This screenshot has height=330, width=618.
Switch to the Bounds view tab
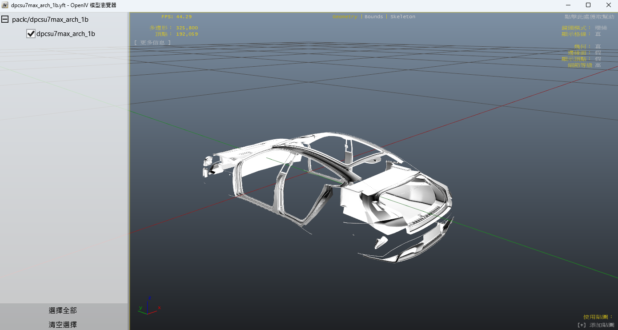coord(373,17)
